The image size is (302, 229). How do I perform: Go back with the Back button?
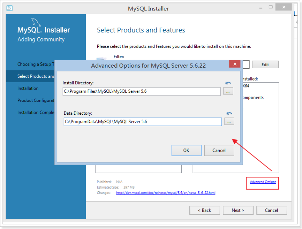pyautogui.click(x=205, y=210)
